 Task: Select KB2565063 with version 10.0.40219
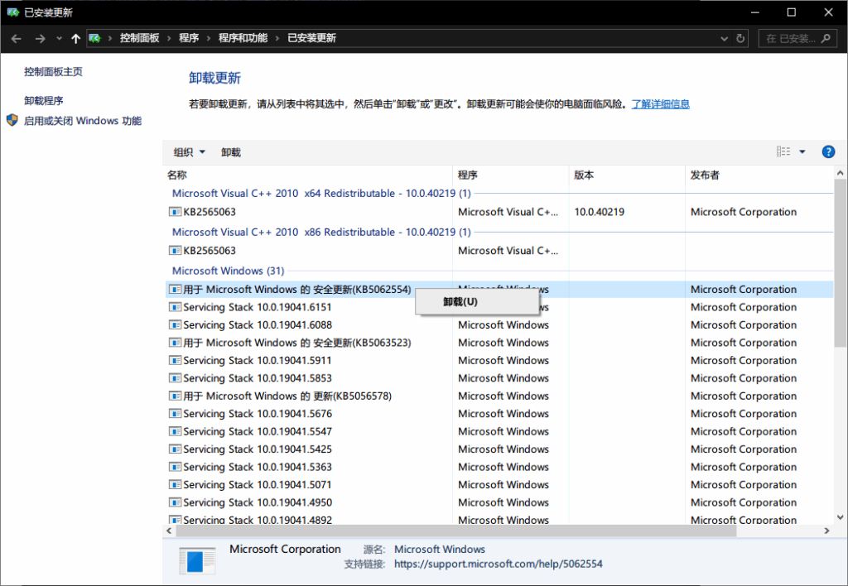pos(499,212)
